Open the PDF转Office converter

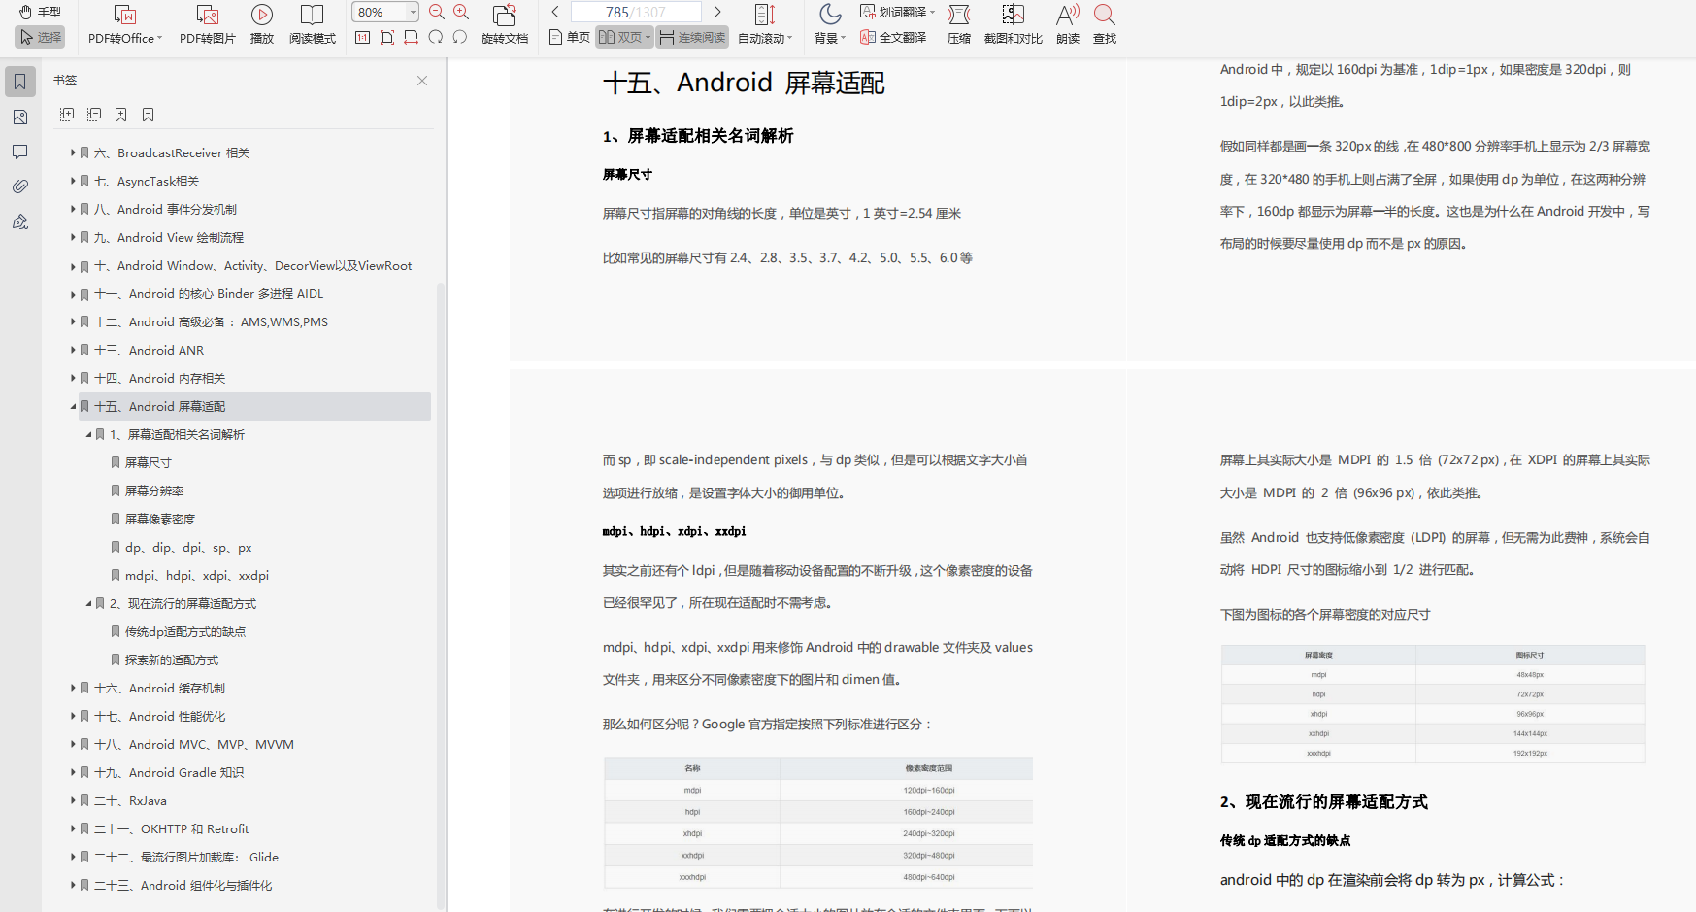[125, 24]
